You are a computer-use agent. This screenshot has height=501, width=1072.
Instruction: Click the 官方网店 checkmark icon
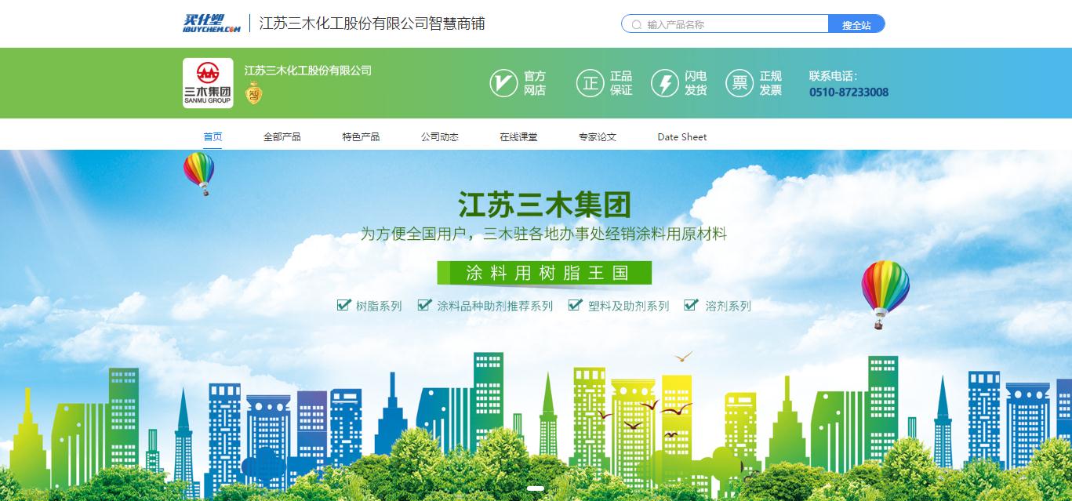503,83
